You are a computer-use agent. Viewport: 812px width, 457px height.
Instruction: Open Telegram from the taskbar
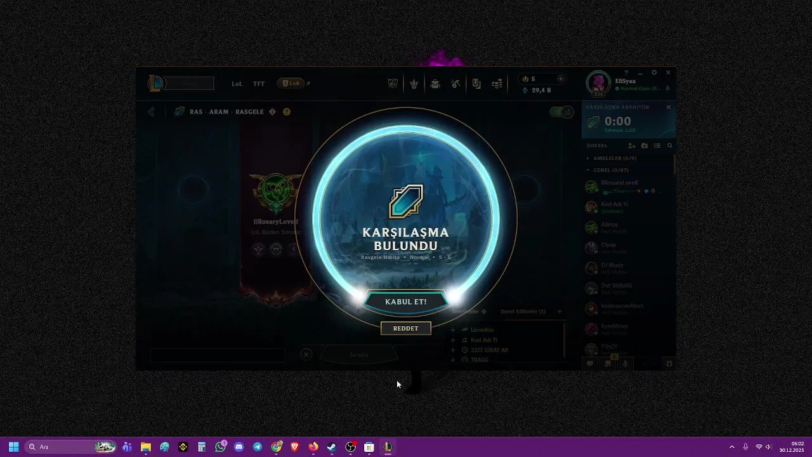pyautogui.click(x=258, y=447)
